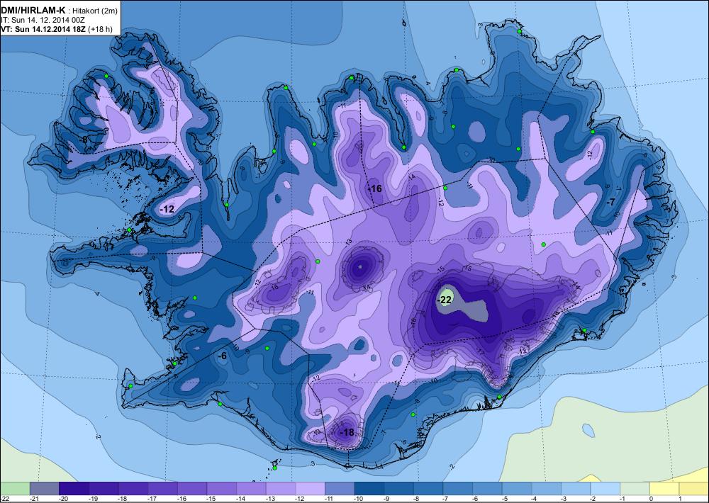709x503 pixels.
Task: Click the 'Hitakort (2m)' header label
Action: [96, 11]
